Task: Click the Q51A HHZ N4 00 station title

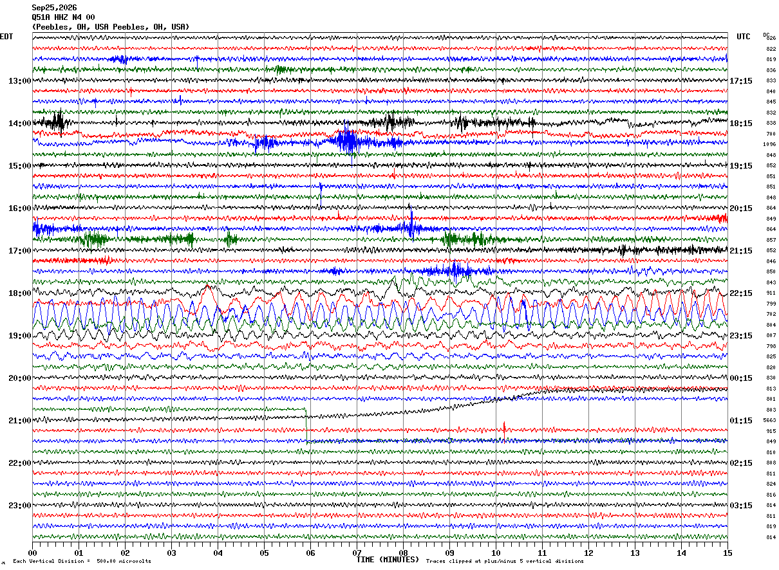Action: pyautogui.click(x=63, y=17)
